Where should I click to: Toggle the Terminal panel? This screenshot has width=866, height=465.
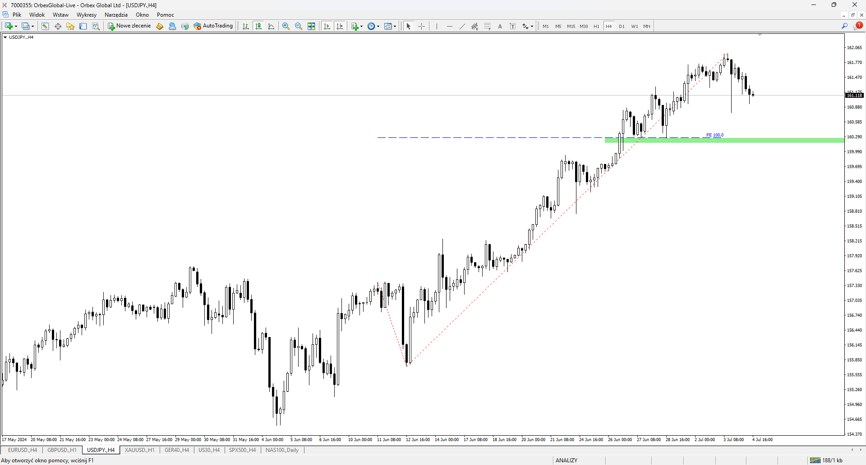point(83,26)
